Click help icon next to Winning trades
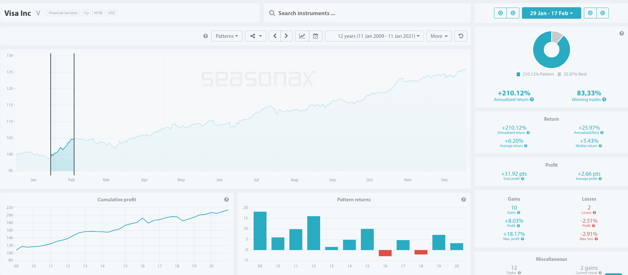 [x=604, y=100]
